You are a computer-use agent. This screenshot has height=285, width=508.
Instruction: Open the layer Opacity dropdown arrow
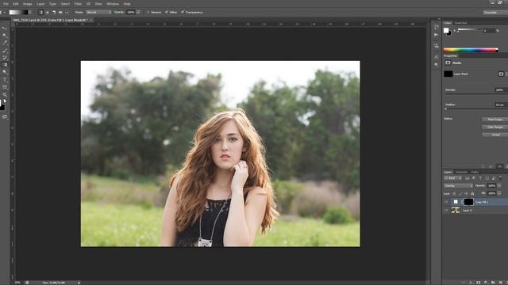499,186
